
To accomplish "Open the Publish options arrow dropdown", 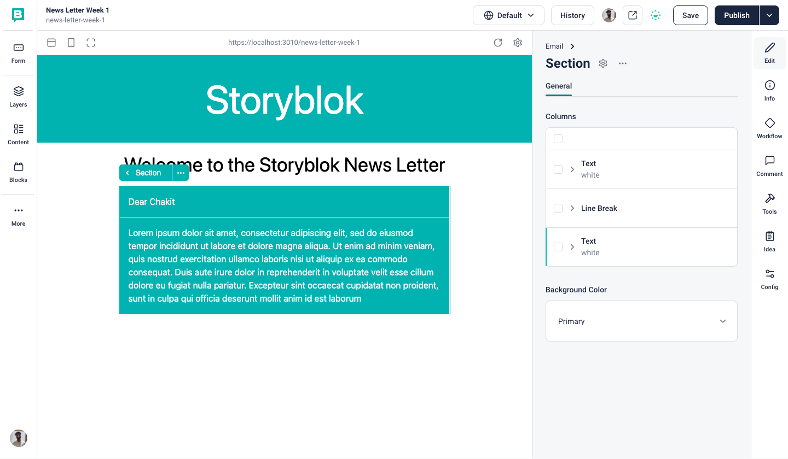I will click(769, 15).
